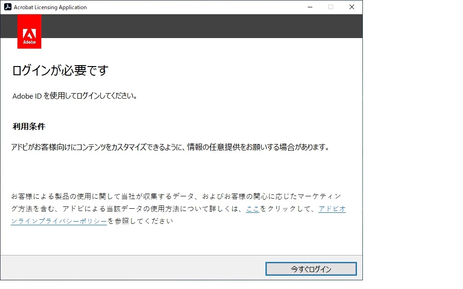Click the 今すぐログイン button
The image size is (463, 289).
tap(311, 269)
